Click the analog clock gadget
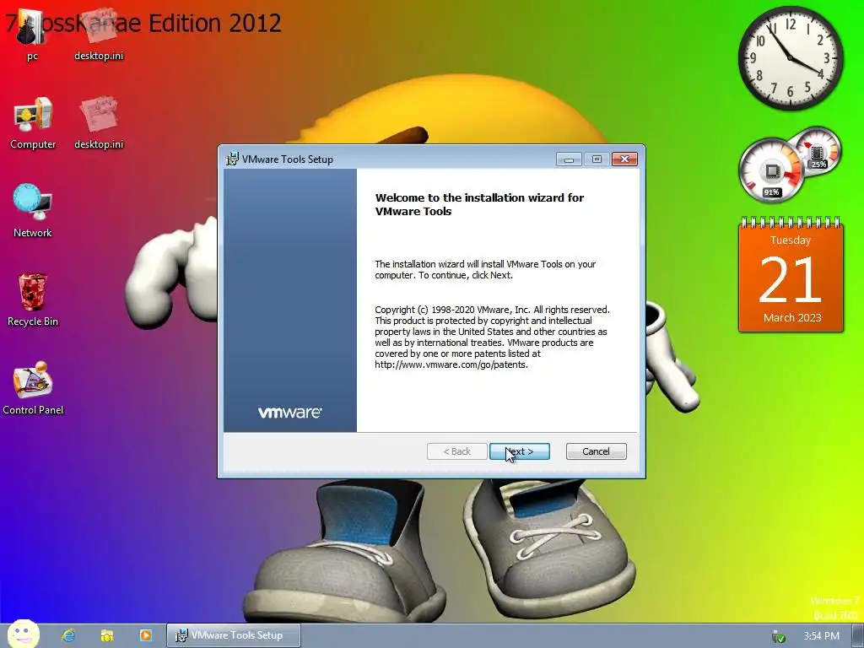This screenshot has height=648, width=864. (x=790, y=58)
